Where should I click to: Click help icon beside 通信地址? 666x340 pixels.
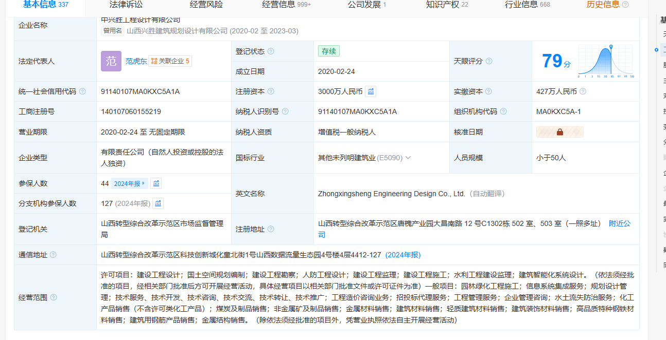(x=53, y=255)
